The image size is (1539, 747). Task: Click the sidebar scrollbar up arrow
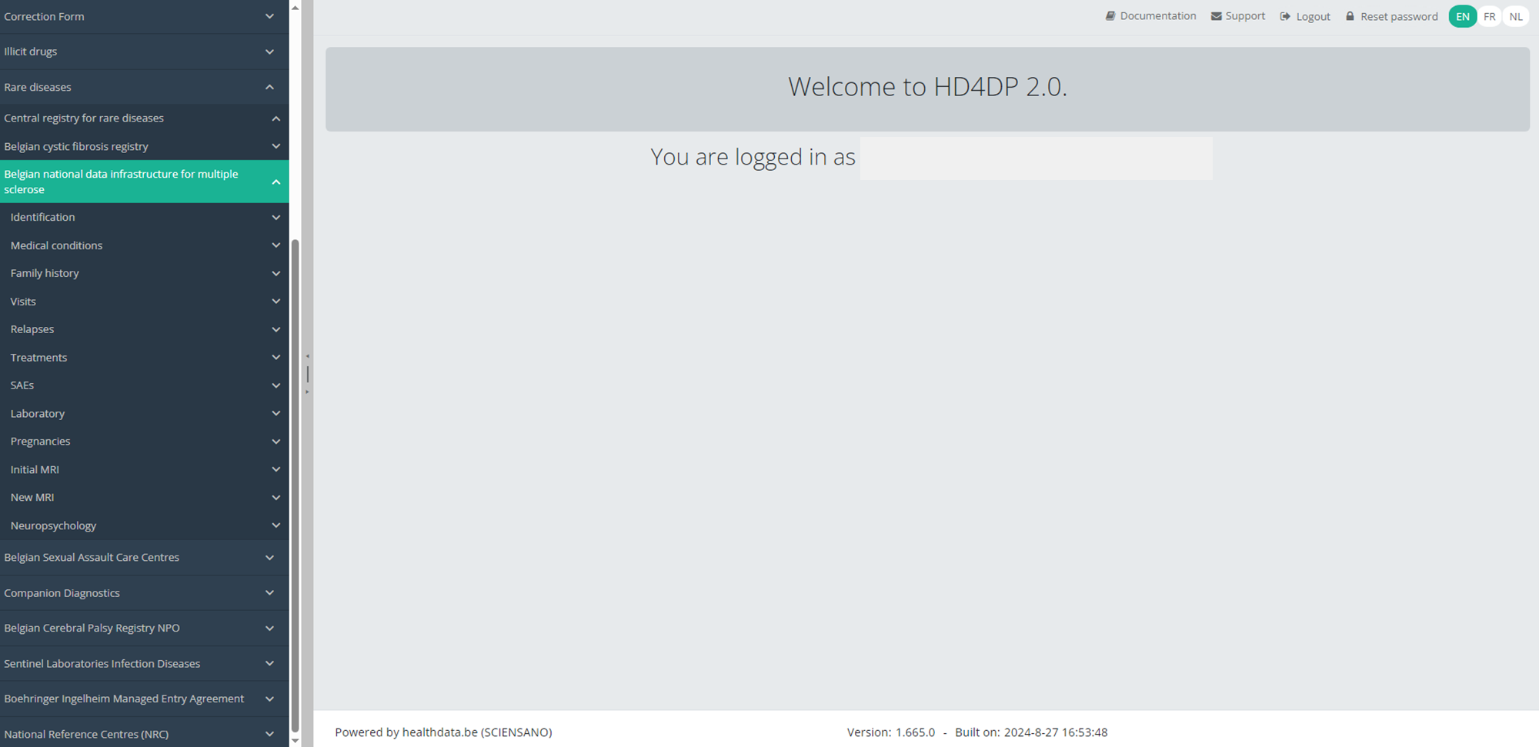[x=295, y=8]
